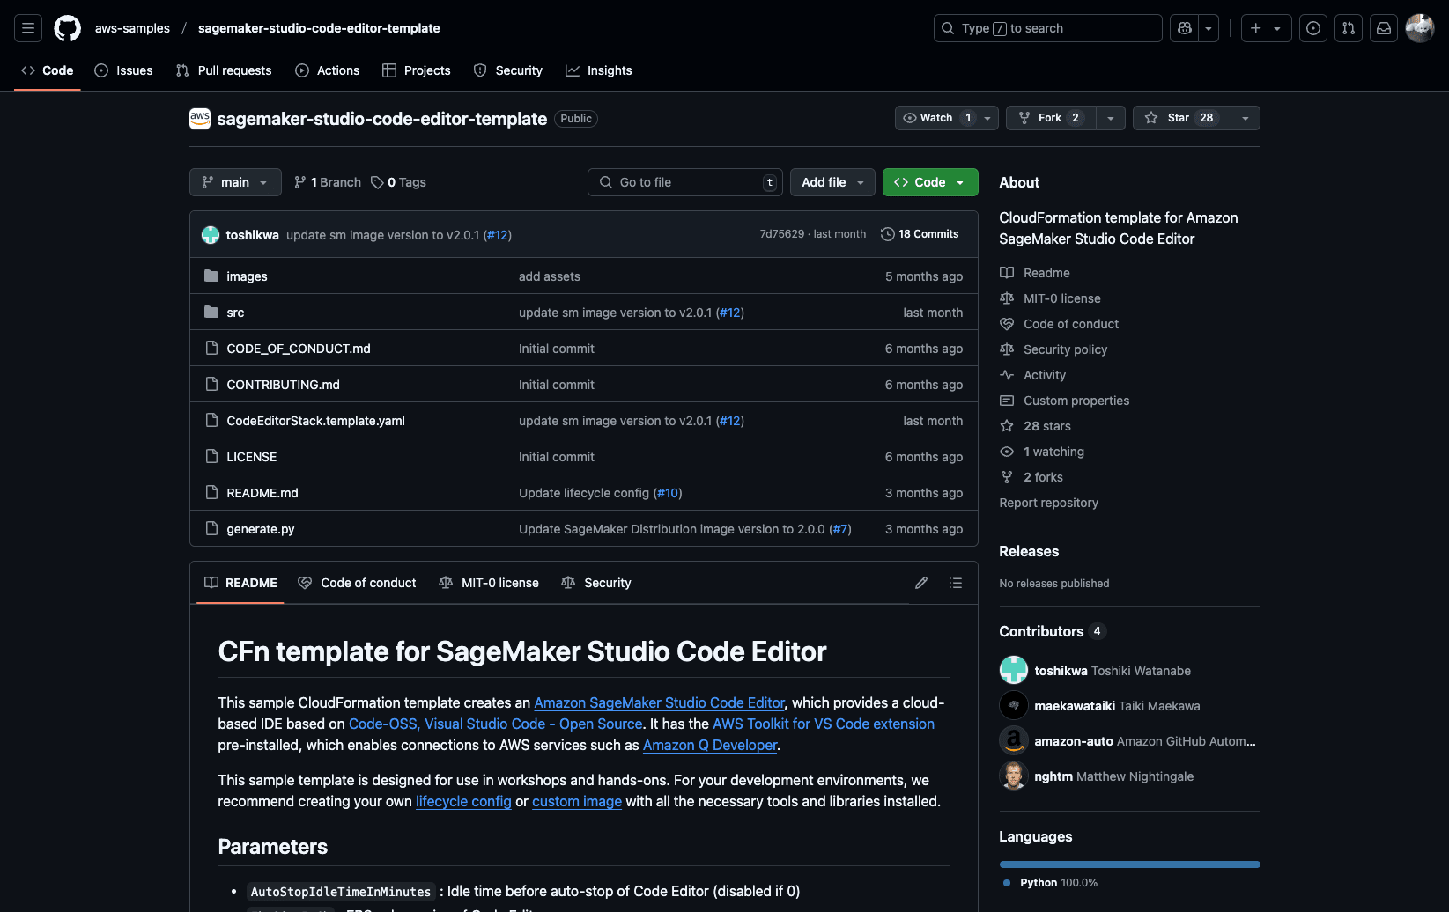Open the README outline list icon
Screen dimensions: 1449x912
[956, 583]
